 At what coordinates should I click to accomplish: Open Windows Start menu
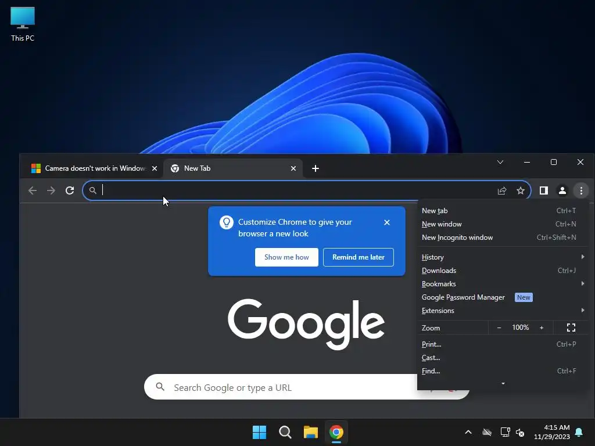[x=260, y=432]
